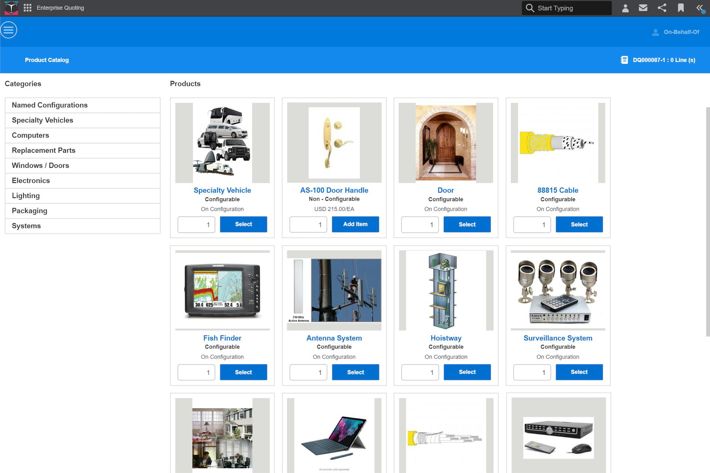This screenshot has height=473, width=710.
Task: Click the search magnifier icon
Action: pos(530,8)
